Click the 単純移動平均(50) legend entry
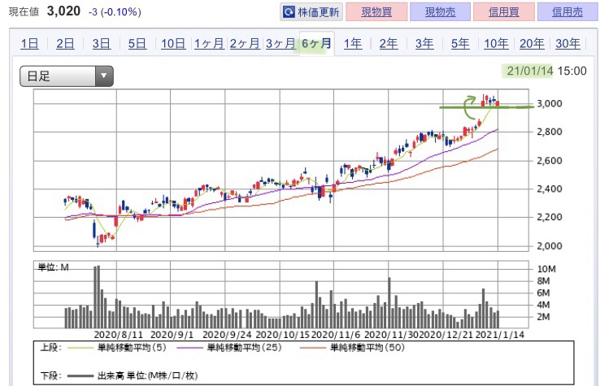The width and height of the screenshot is (609, 386). (352, 347)
